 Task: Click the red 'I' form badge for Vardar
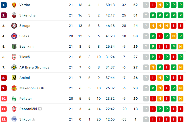point(153,5)
